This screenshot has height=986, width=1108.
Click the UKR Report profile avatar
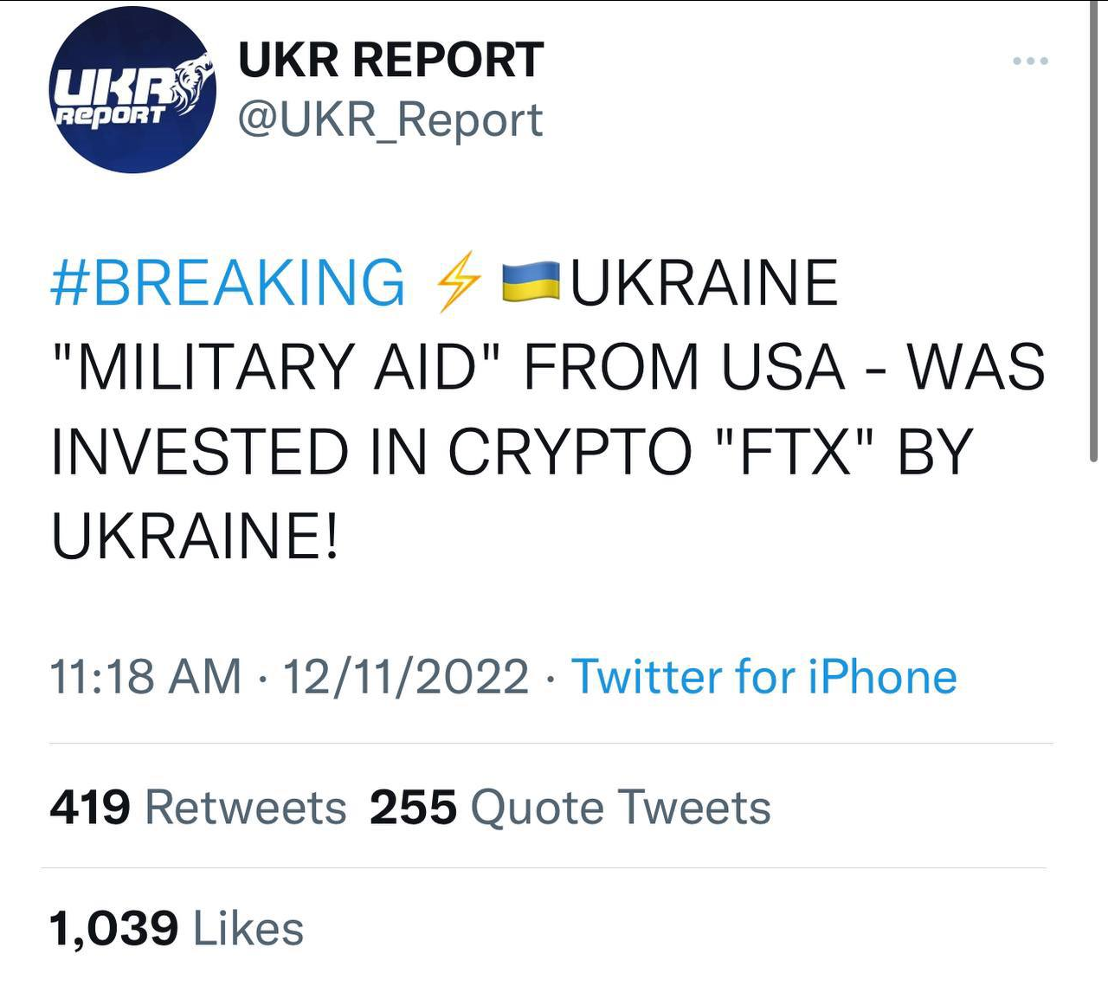(x=132, y=90)
